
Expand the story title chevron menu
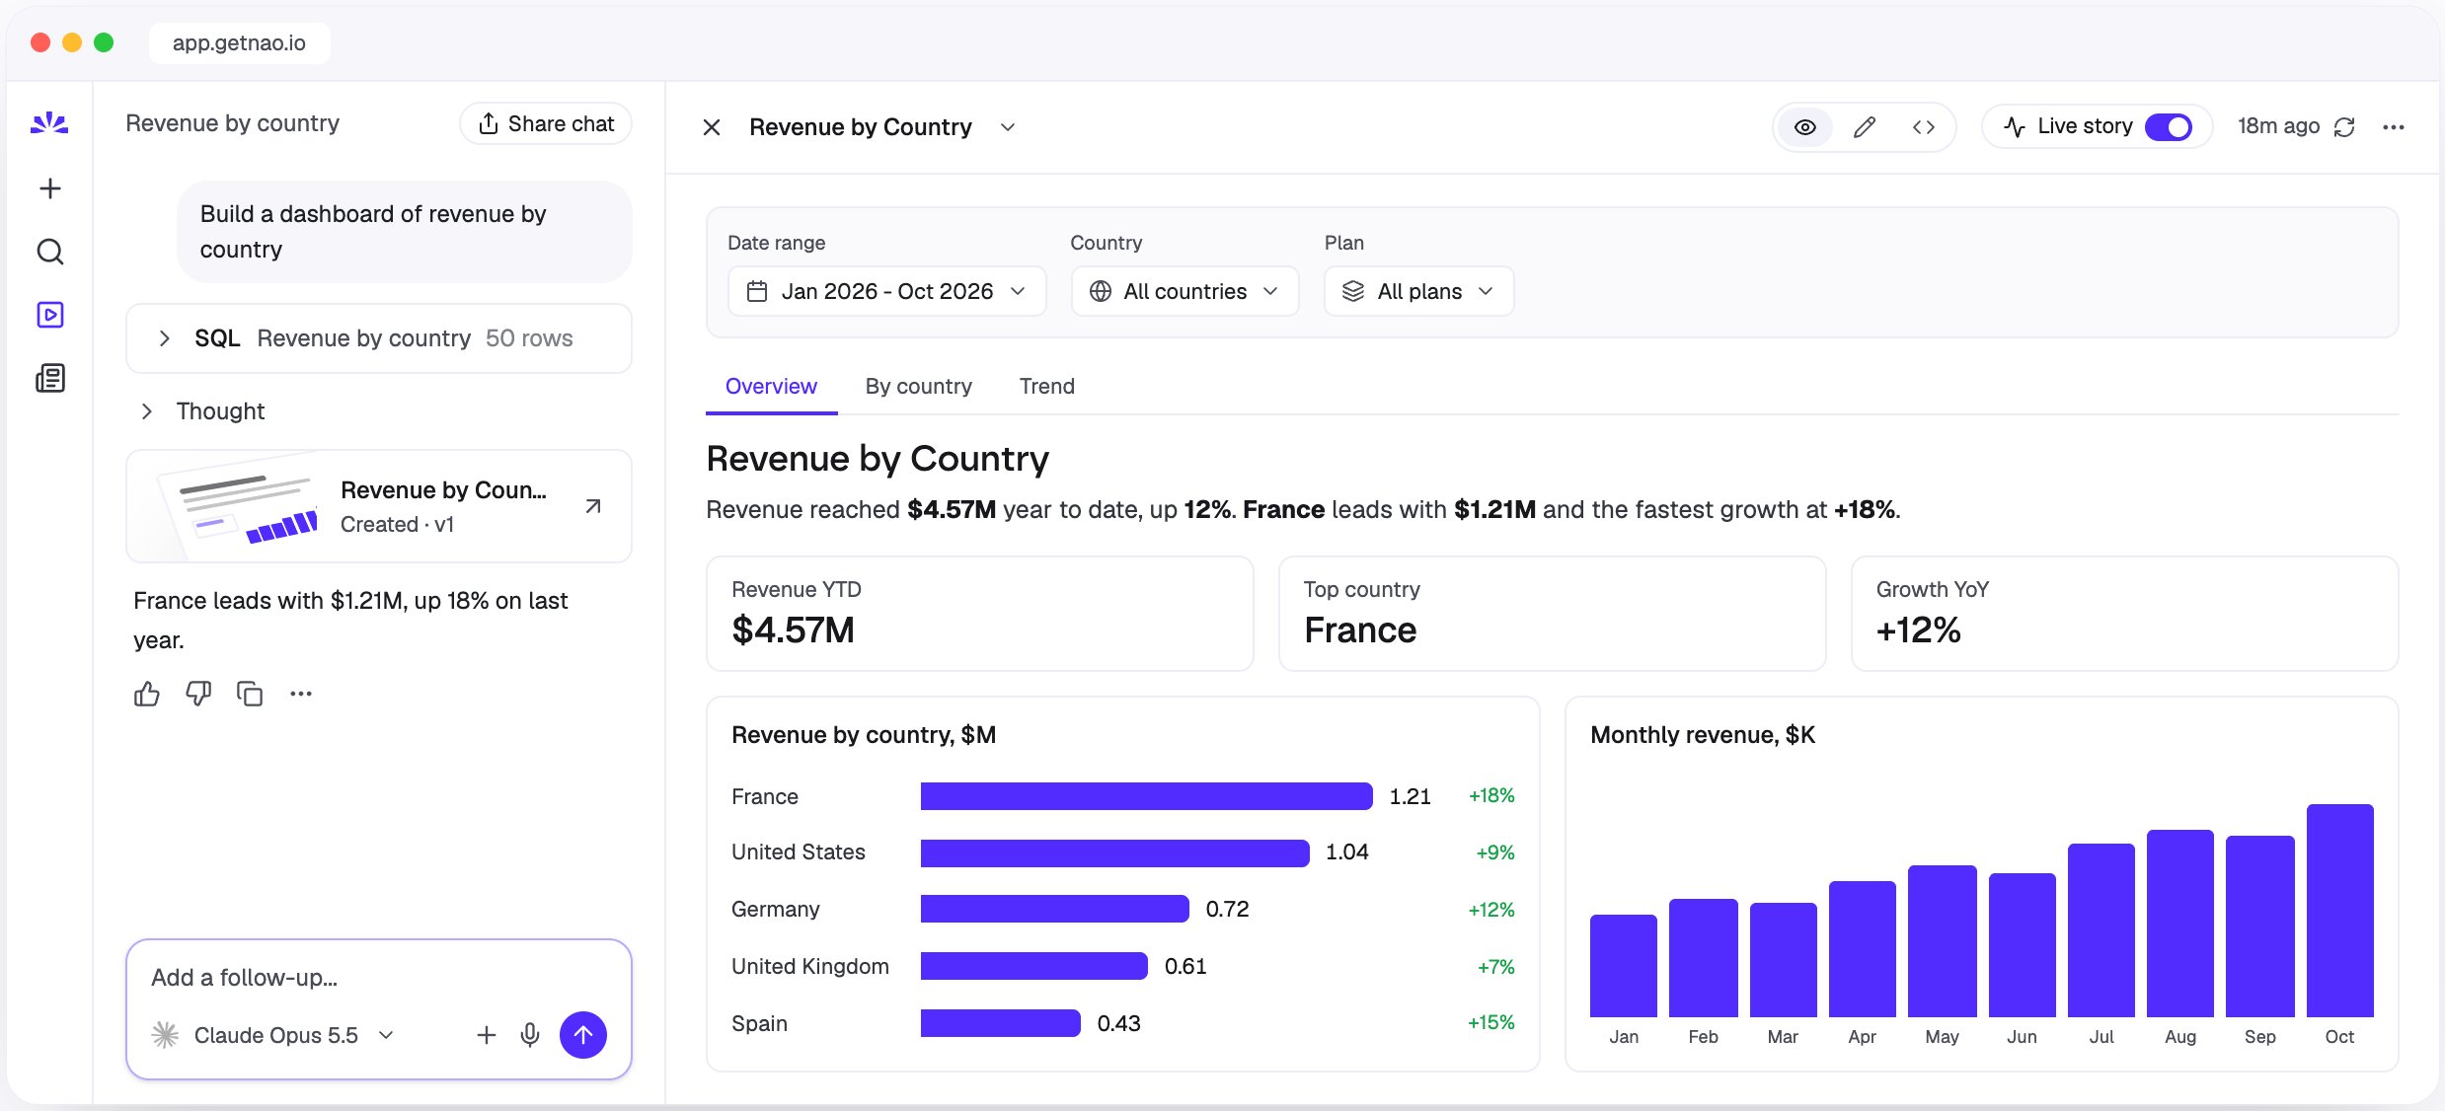(1008, 127)
